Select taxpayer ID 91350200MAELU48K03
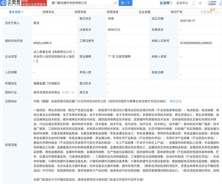 coord(196,43)
